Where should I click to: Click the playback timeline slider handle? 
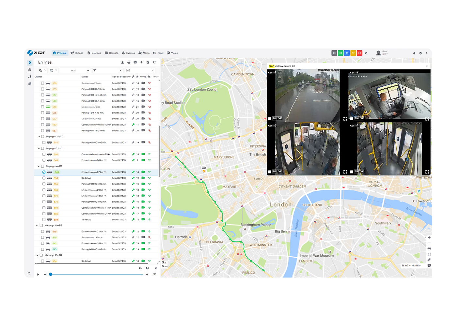click(51, 274)
